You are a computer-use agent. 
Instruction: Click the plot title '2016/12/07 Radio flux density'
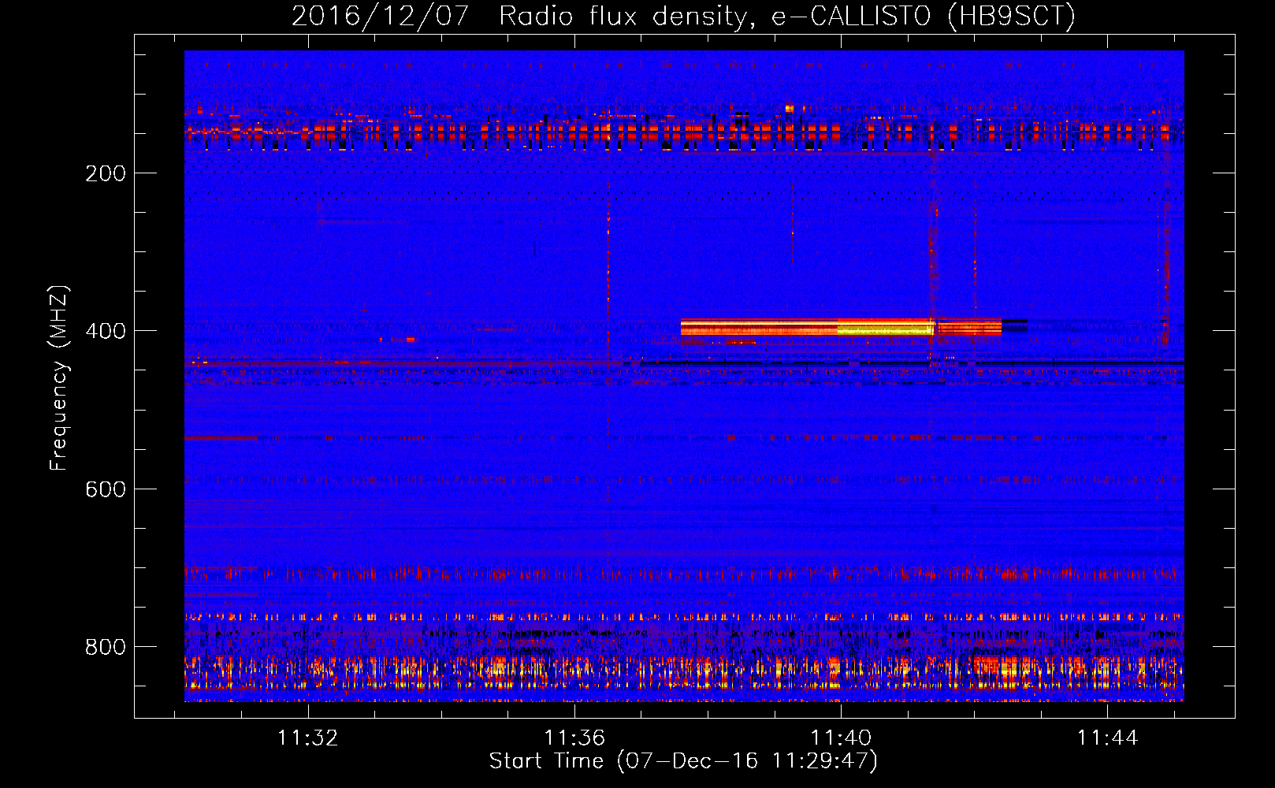click(x=683, y=16)
